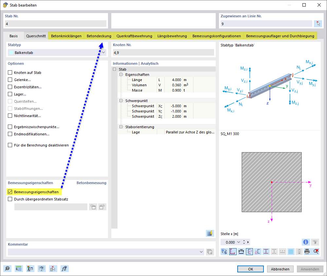327x276 pixels.
Task: Click the fx formula visibility icon
Action: [x=64, y=268]
